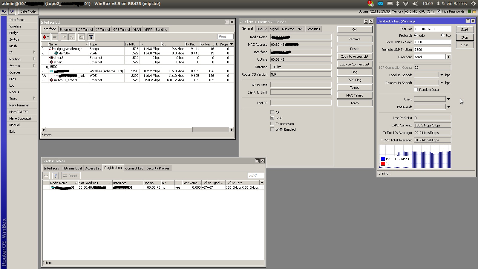Click the Torch button in AP Client
This screenshot has width=478, height=269.
tap(355, 103)
